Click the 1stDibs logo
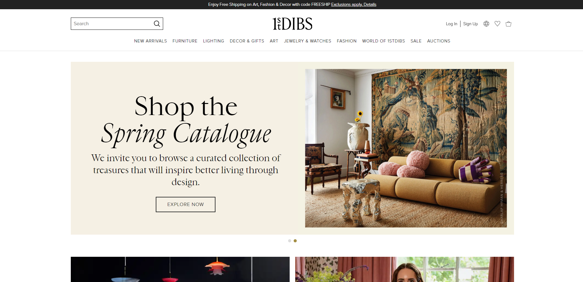This screenshot has height=282, width=583. pyautogui.click(x=292, y=24)
